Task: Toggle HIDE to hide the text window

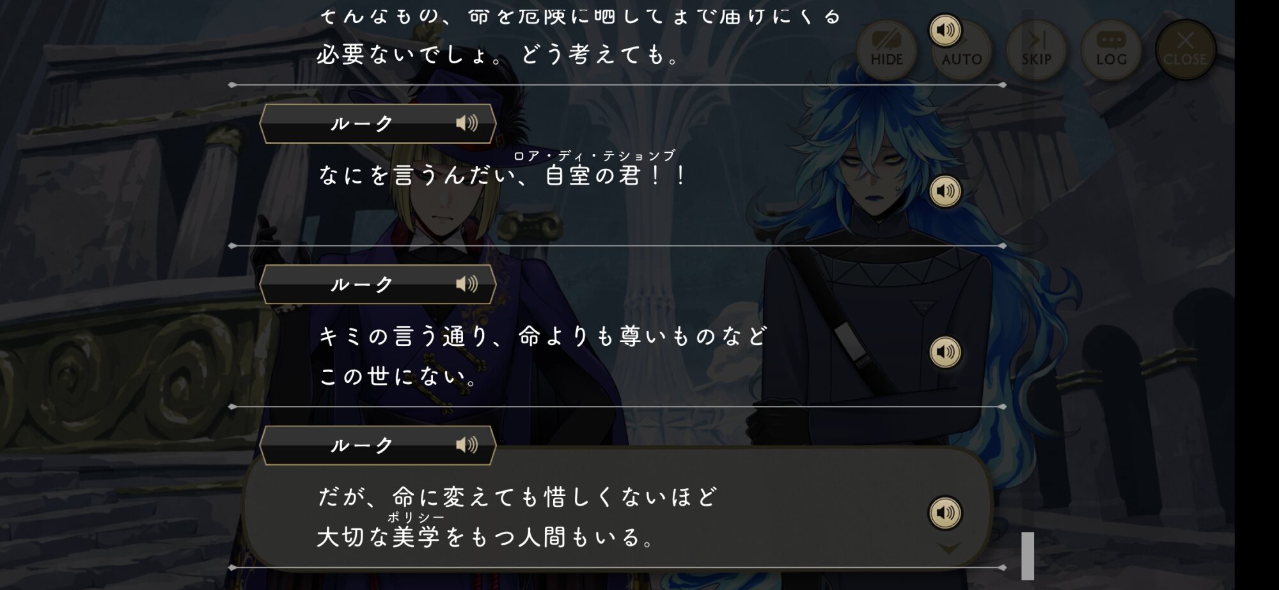Action: pyautogui.click(x=886, y=50)
